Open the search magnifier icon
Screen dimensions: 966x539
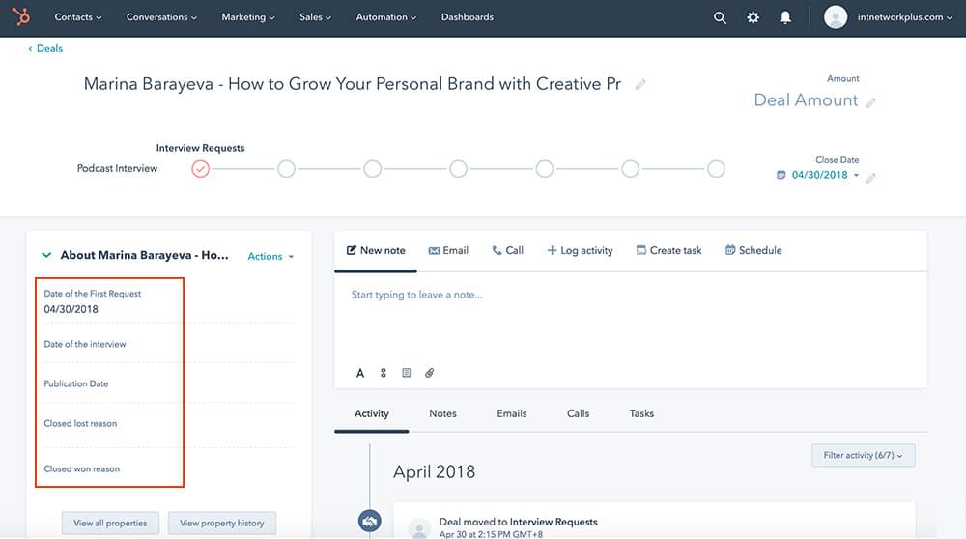click(x=720, y=17)
